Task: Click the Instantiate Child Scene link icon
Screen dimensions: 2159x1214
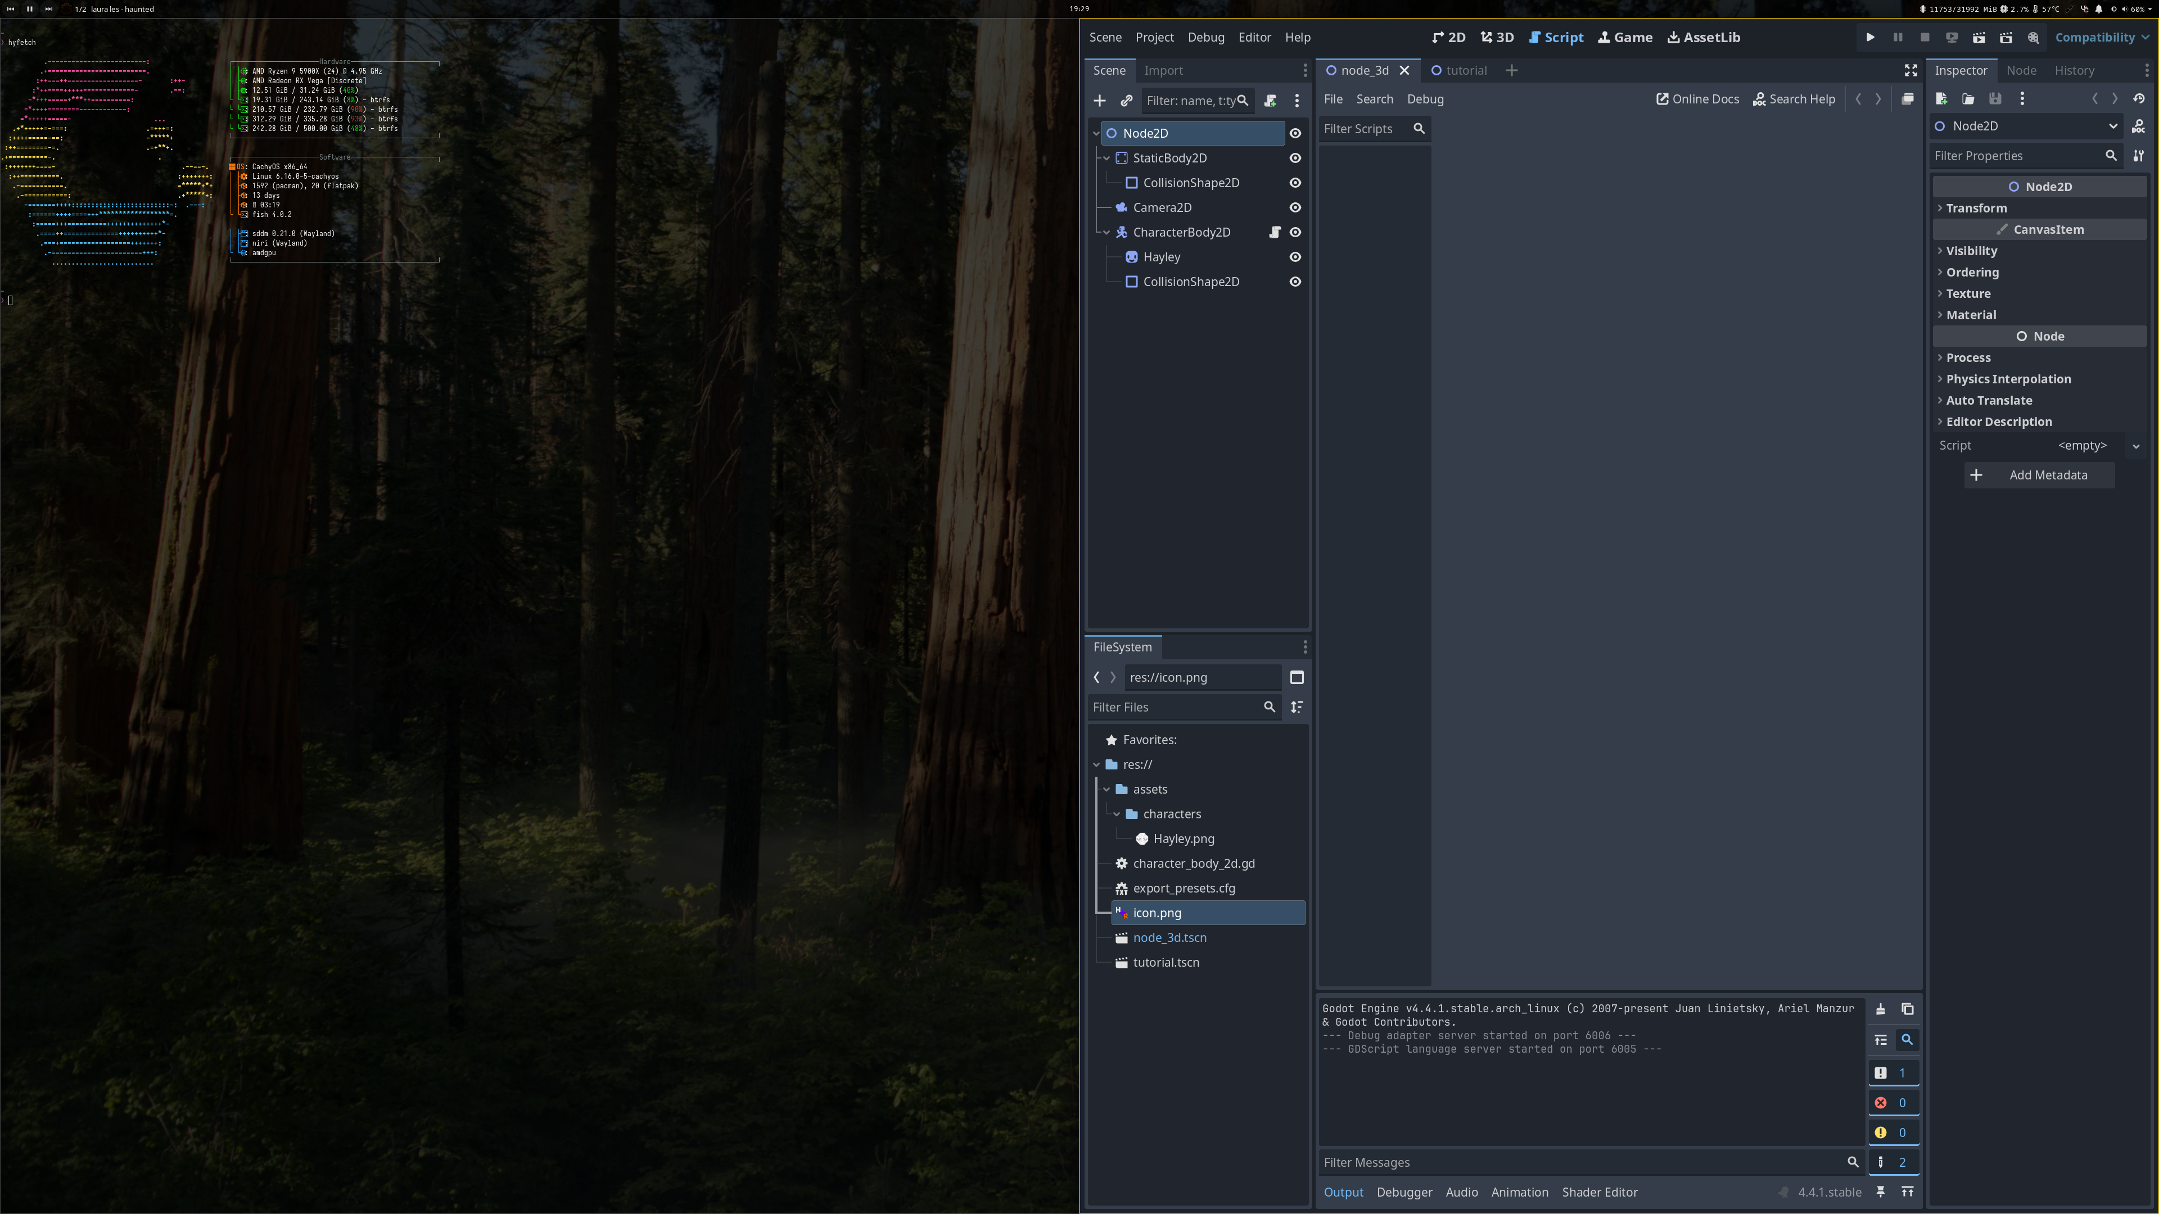Action: pos(1126,101)
